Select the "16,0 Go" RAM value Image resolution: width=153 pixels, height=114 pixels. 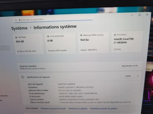click(84, 40)
